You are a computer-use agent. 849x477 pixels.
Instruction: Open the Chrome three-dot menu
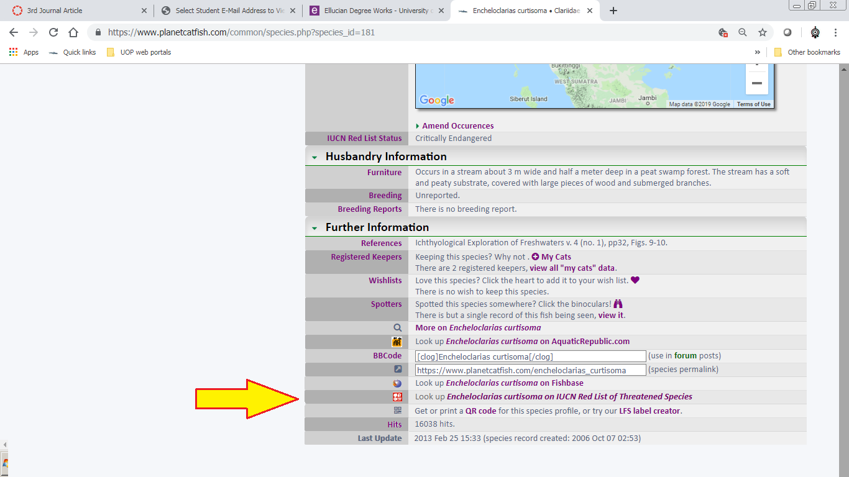point(836,32)
